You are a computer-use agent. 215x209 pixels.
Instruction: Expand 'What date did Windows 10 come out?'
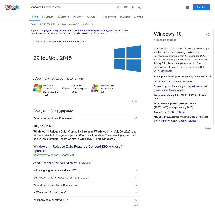86,185
